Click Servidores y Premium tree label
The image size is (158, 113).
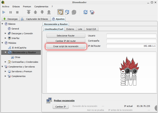[x=22, y=71]
